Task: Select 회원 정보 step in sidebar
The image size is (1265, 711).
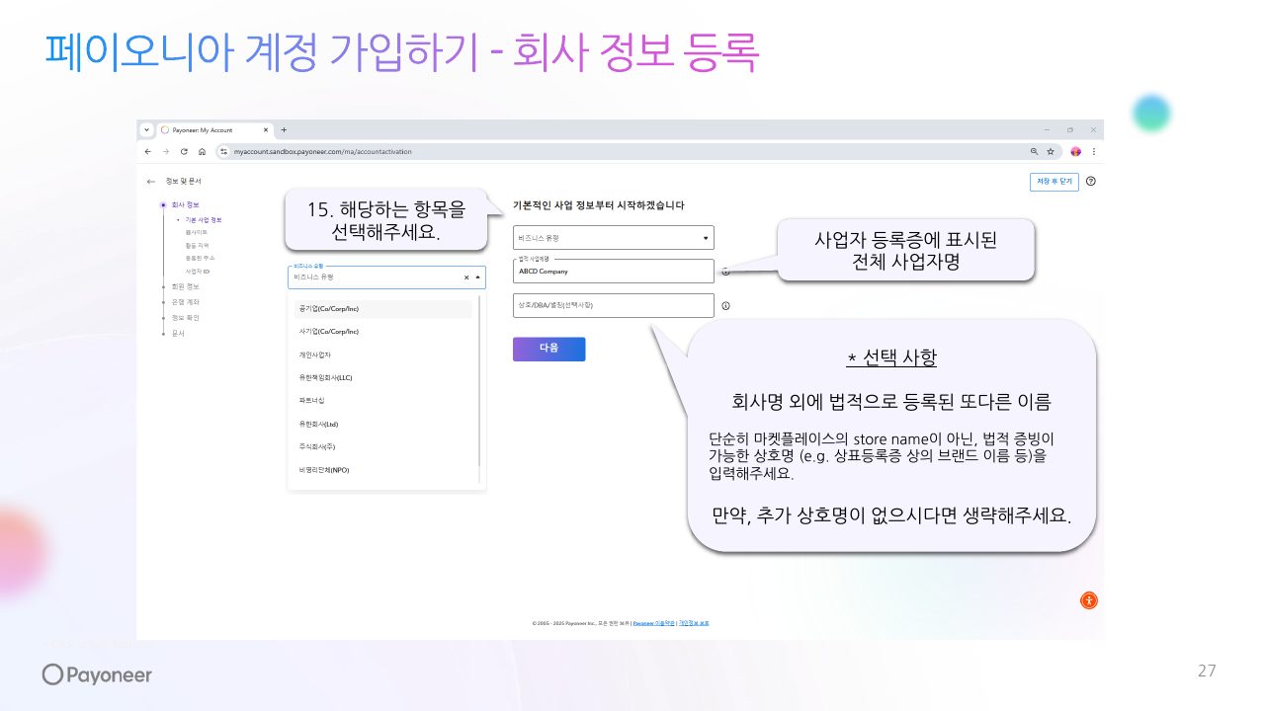Action: pos(185,286)
